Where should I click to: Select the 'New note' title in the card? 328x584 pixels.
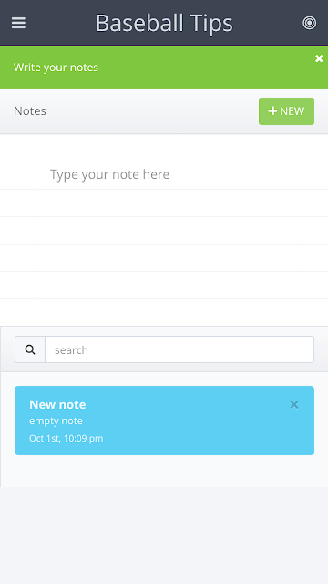pyautogui.click(x=57, y=404)
